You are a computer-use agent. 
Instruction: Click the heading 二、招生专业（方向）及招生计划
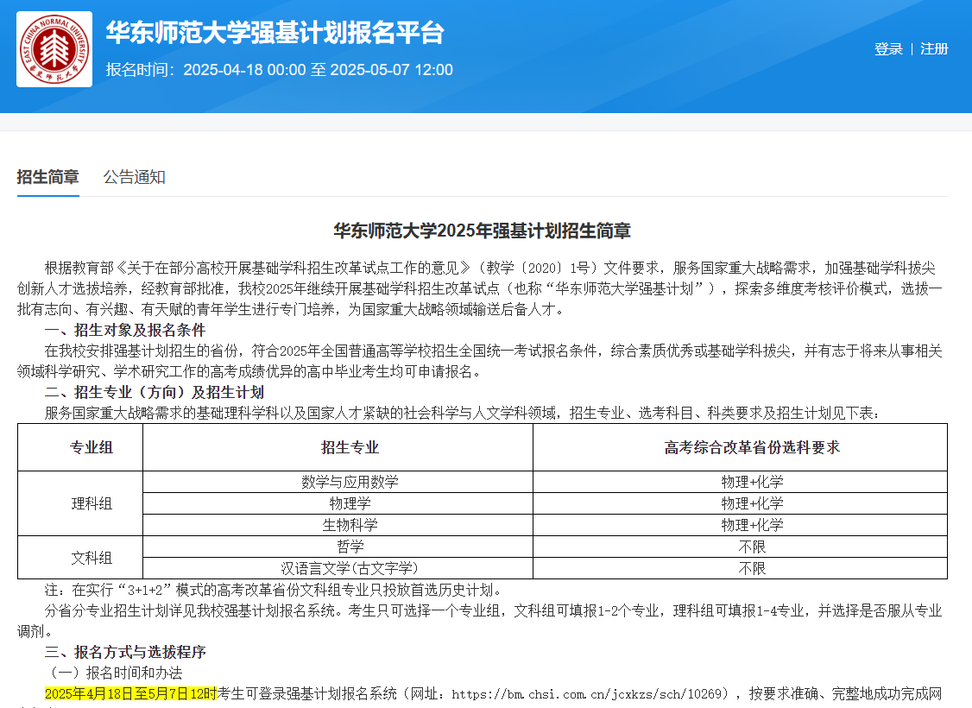(x=155, y=392)
